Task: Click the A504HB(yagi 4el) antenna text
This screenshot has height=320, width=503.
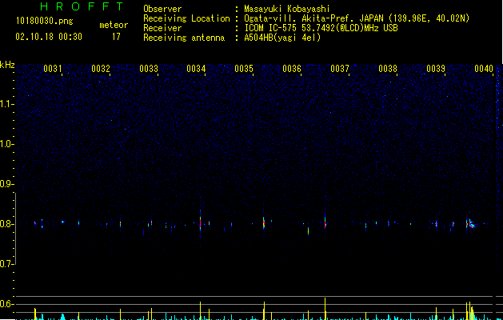Action: (x=282, y=38)
